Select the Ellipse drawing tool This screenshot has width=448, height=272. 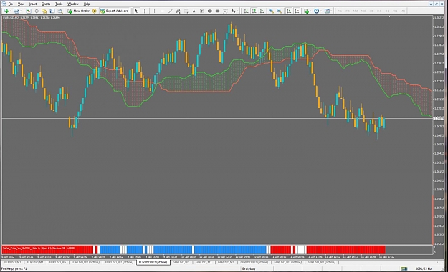point(210,11)
